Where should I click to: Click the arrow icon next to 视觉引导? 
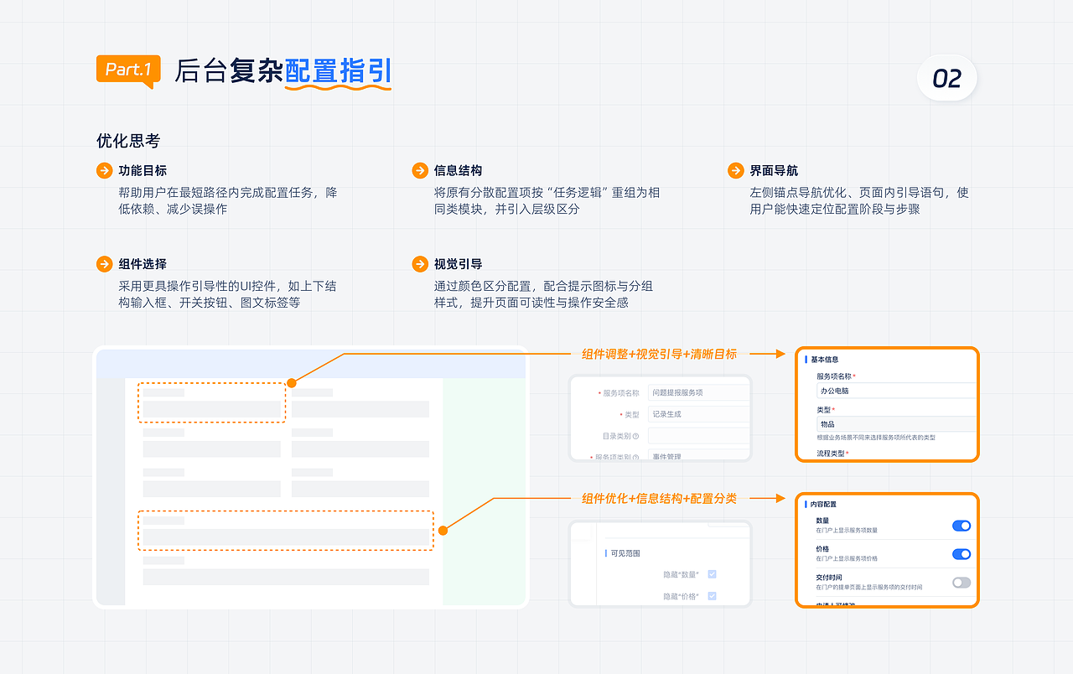click(420, 264)
